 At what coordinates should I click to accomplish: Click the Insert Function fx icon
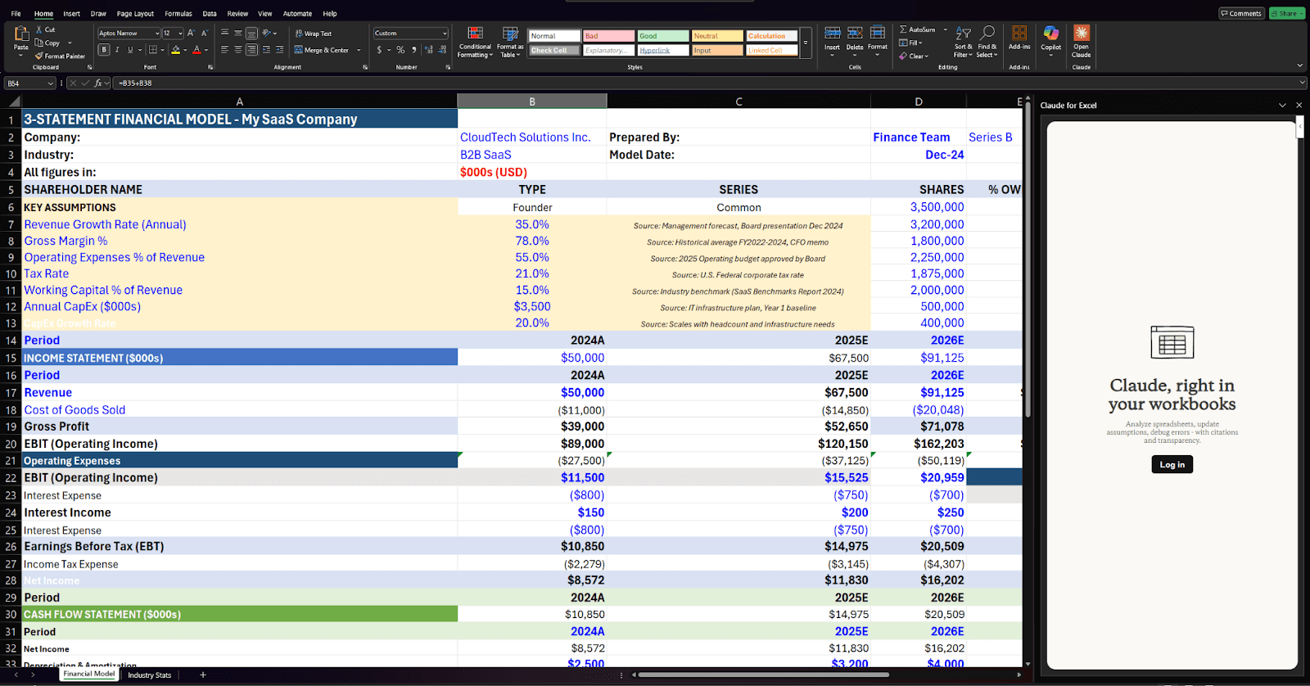99,83
